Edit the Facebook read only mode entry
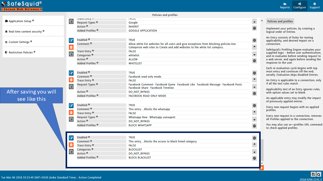Screen dimensions: 323x181 (71, 73)
